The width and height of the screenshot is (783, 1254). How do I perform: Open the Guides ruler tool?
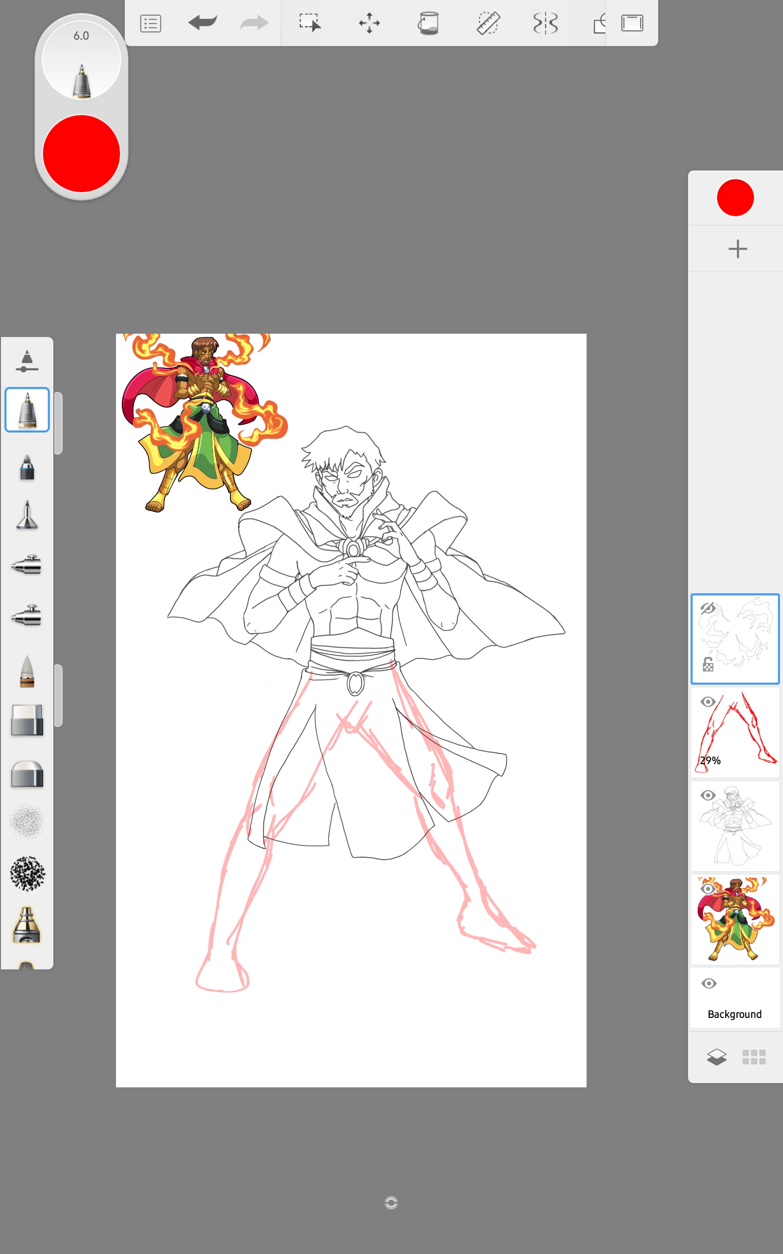[x=488, y=24]
